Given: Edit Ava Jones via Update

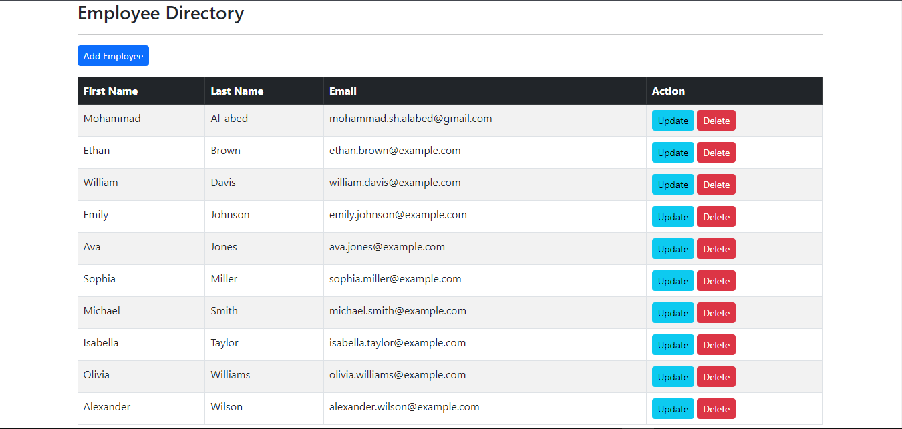Looking at the screenshot, I should point(673,249).
